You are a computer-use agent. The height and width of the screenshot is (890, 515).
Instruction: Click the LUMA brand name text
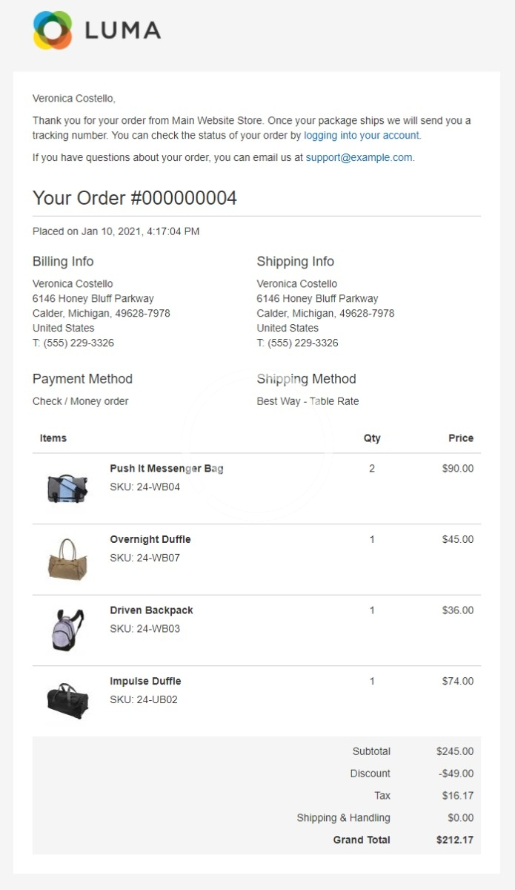pyautogui.click(x=122, y=30)
